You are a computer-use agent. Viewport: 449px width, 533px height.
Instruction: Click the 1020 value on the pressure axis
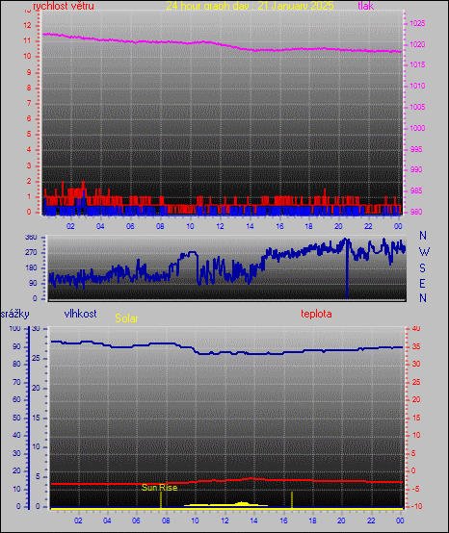417,44
